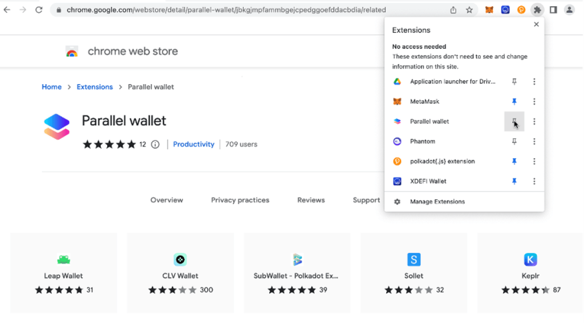
Task: Toggle the browser side panel icon
Action: click(553, 10)
